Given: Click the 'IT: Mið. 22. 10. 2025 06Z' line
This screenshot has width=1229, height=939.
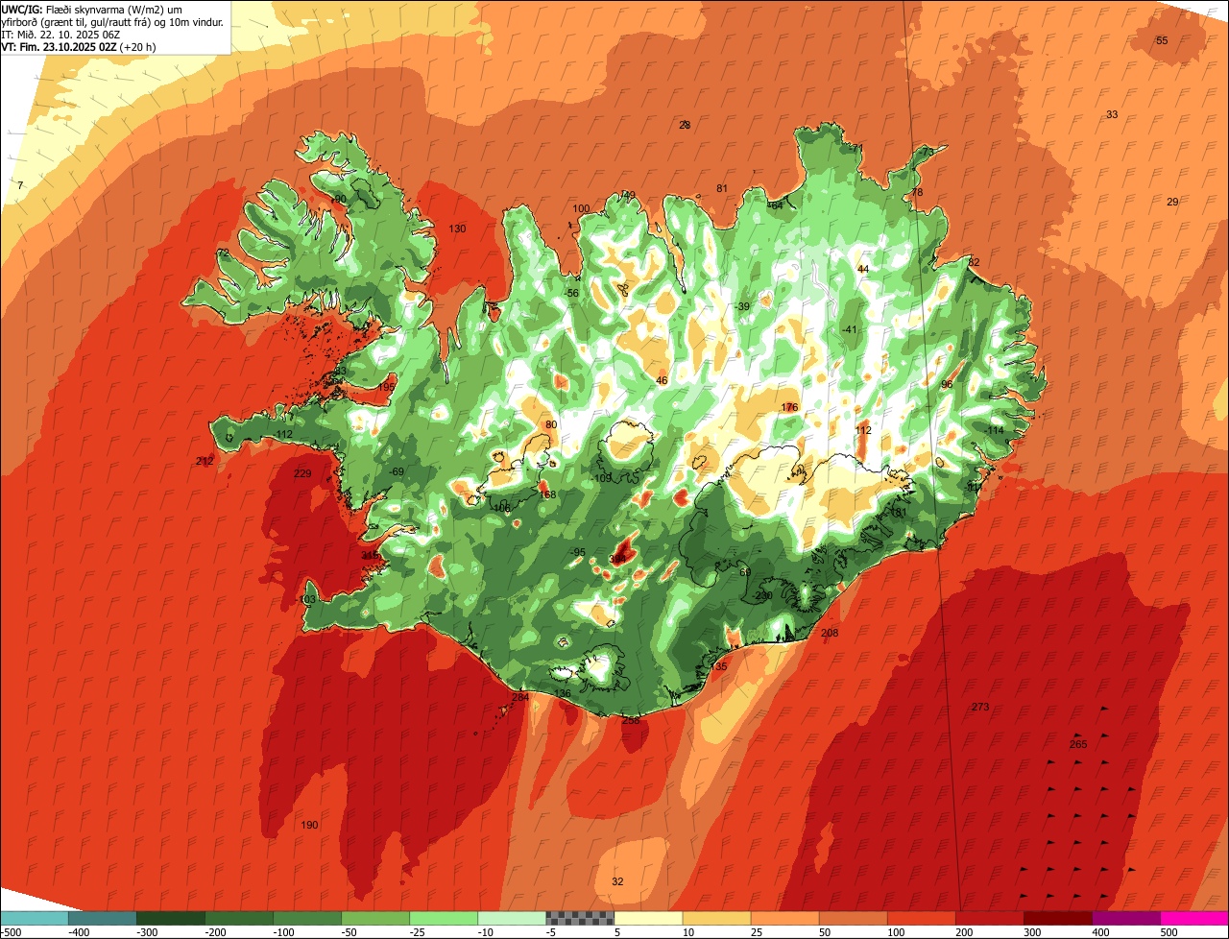Looking at the screenshot, I should [60, 35].
